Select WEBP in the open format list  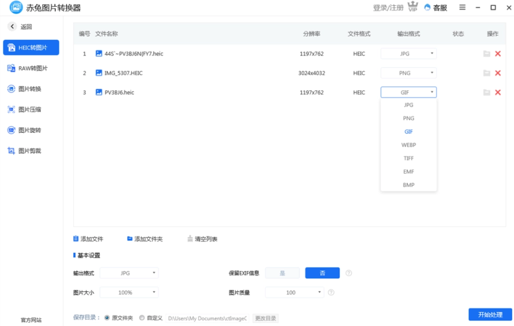point(408,145)
